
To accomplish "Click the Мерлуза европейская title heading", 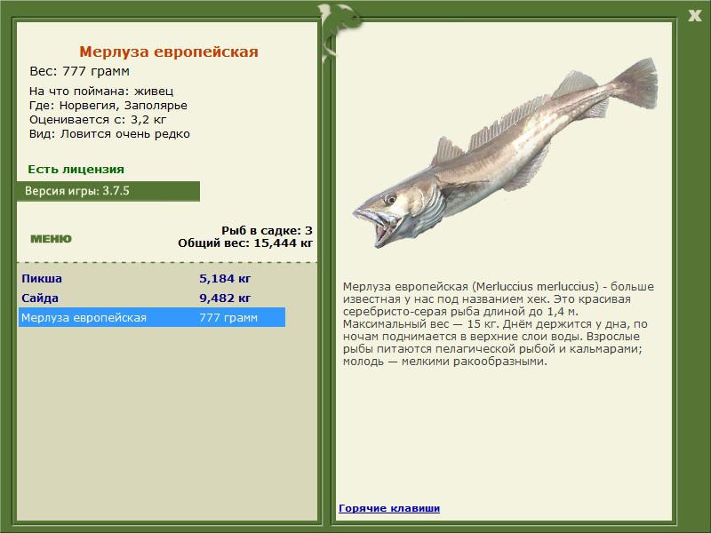I will click(169, 52).
